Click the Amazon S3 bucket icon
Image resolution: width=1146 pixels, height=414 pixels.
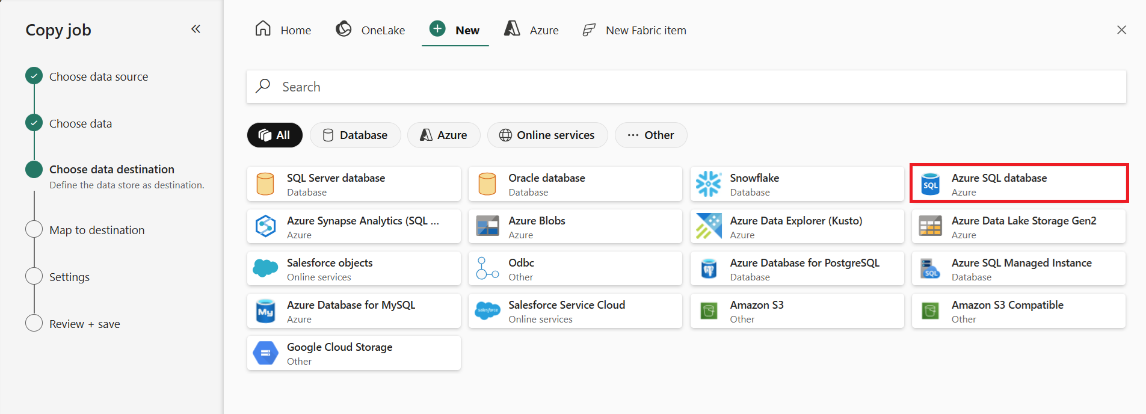pyautogui.click(x=708, y=311)
